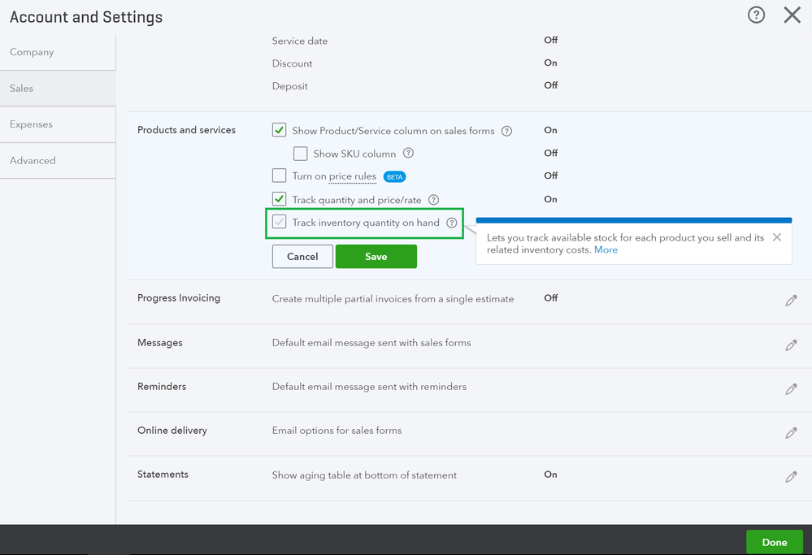Edit Progress Invoicing with pencil icon
Viewport: 812px width, 555px height.
791,301
